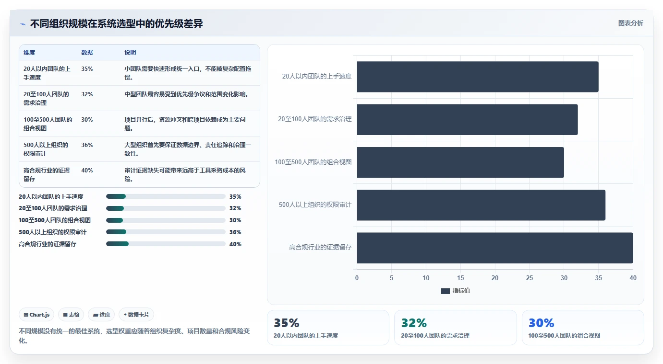Click the progress bar for 高合规行业的证据留存
Screen dimensions: 663x364
click(x=166, y=244)
